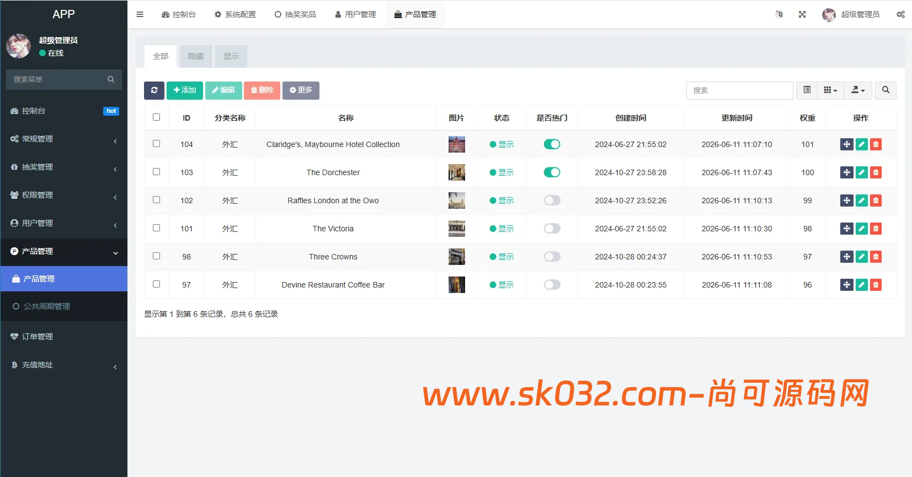Expand 抽奖管理 in the sidebar
This screenshot has width=912, height=477.
[x=64, y=167]
